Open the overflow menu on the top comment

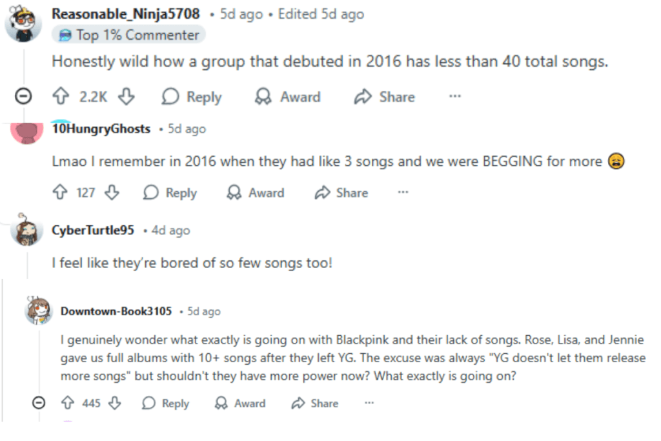454,96
